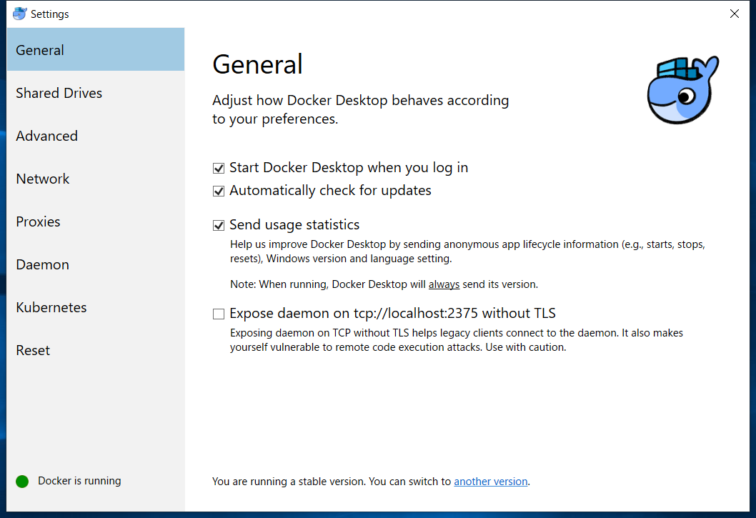Enable Expose daemon on tcp://localhost:2375 without TLS
This screenshot has width=756, height=518.
coord(219,314)
